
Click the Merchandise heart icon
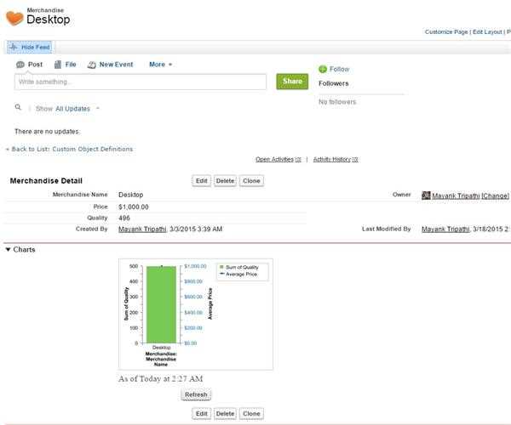click(14, 18)
